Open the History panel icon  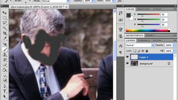point(120,13)
